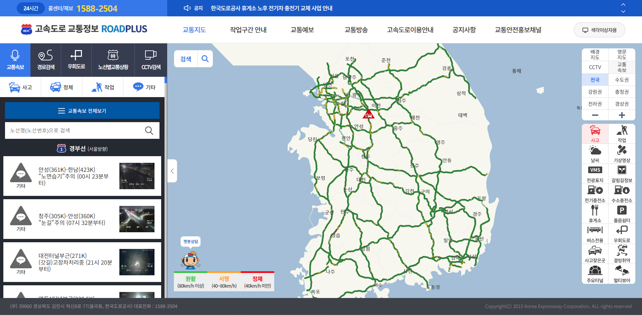This screenshot has height=316, width=642.
Task: Open the CCTV검색 tab
Action: tap(151, 60)
